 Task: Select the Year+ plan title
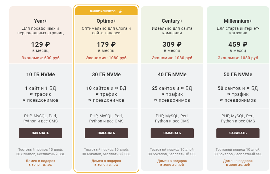pos(41,21)
